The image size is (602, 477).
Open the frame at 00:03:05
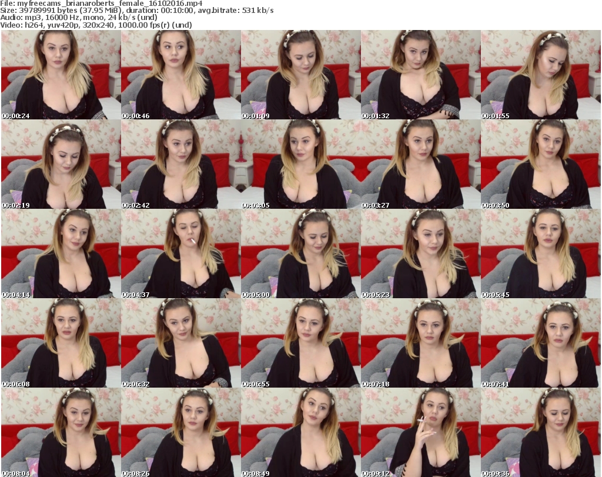[x=300, y=164]
